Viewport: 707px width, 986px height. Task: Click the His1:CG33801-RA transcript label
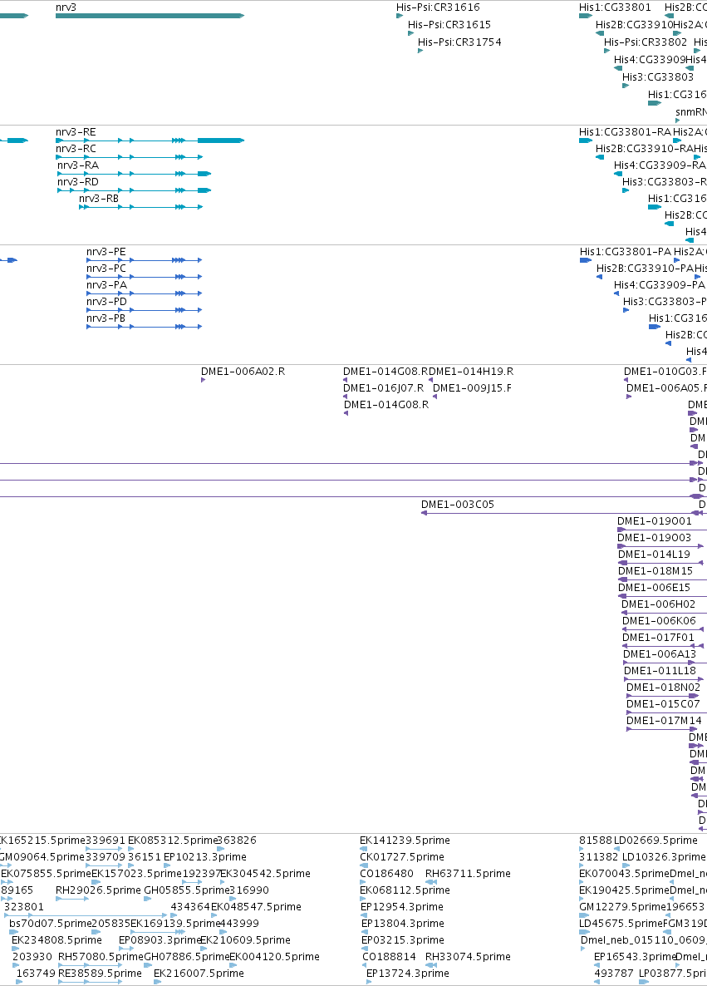625,132
